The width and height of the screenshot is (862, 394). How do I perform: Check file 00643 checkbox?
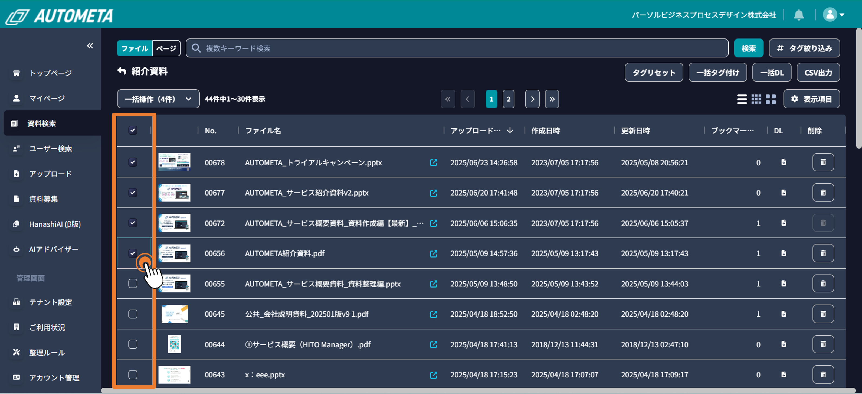[x=133, y=374]
